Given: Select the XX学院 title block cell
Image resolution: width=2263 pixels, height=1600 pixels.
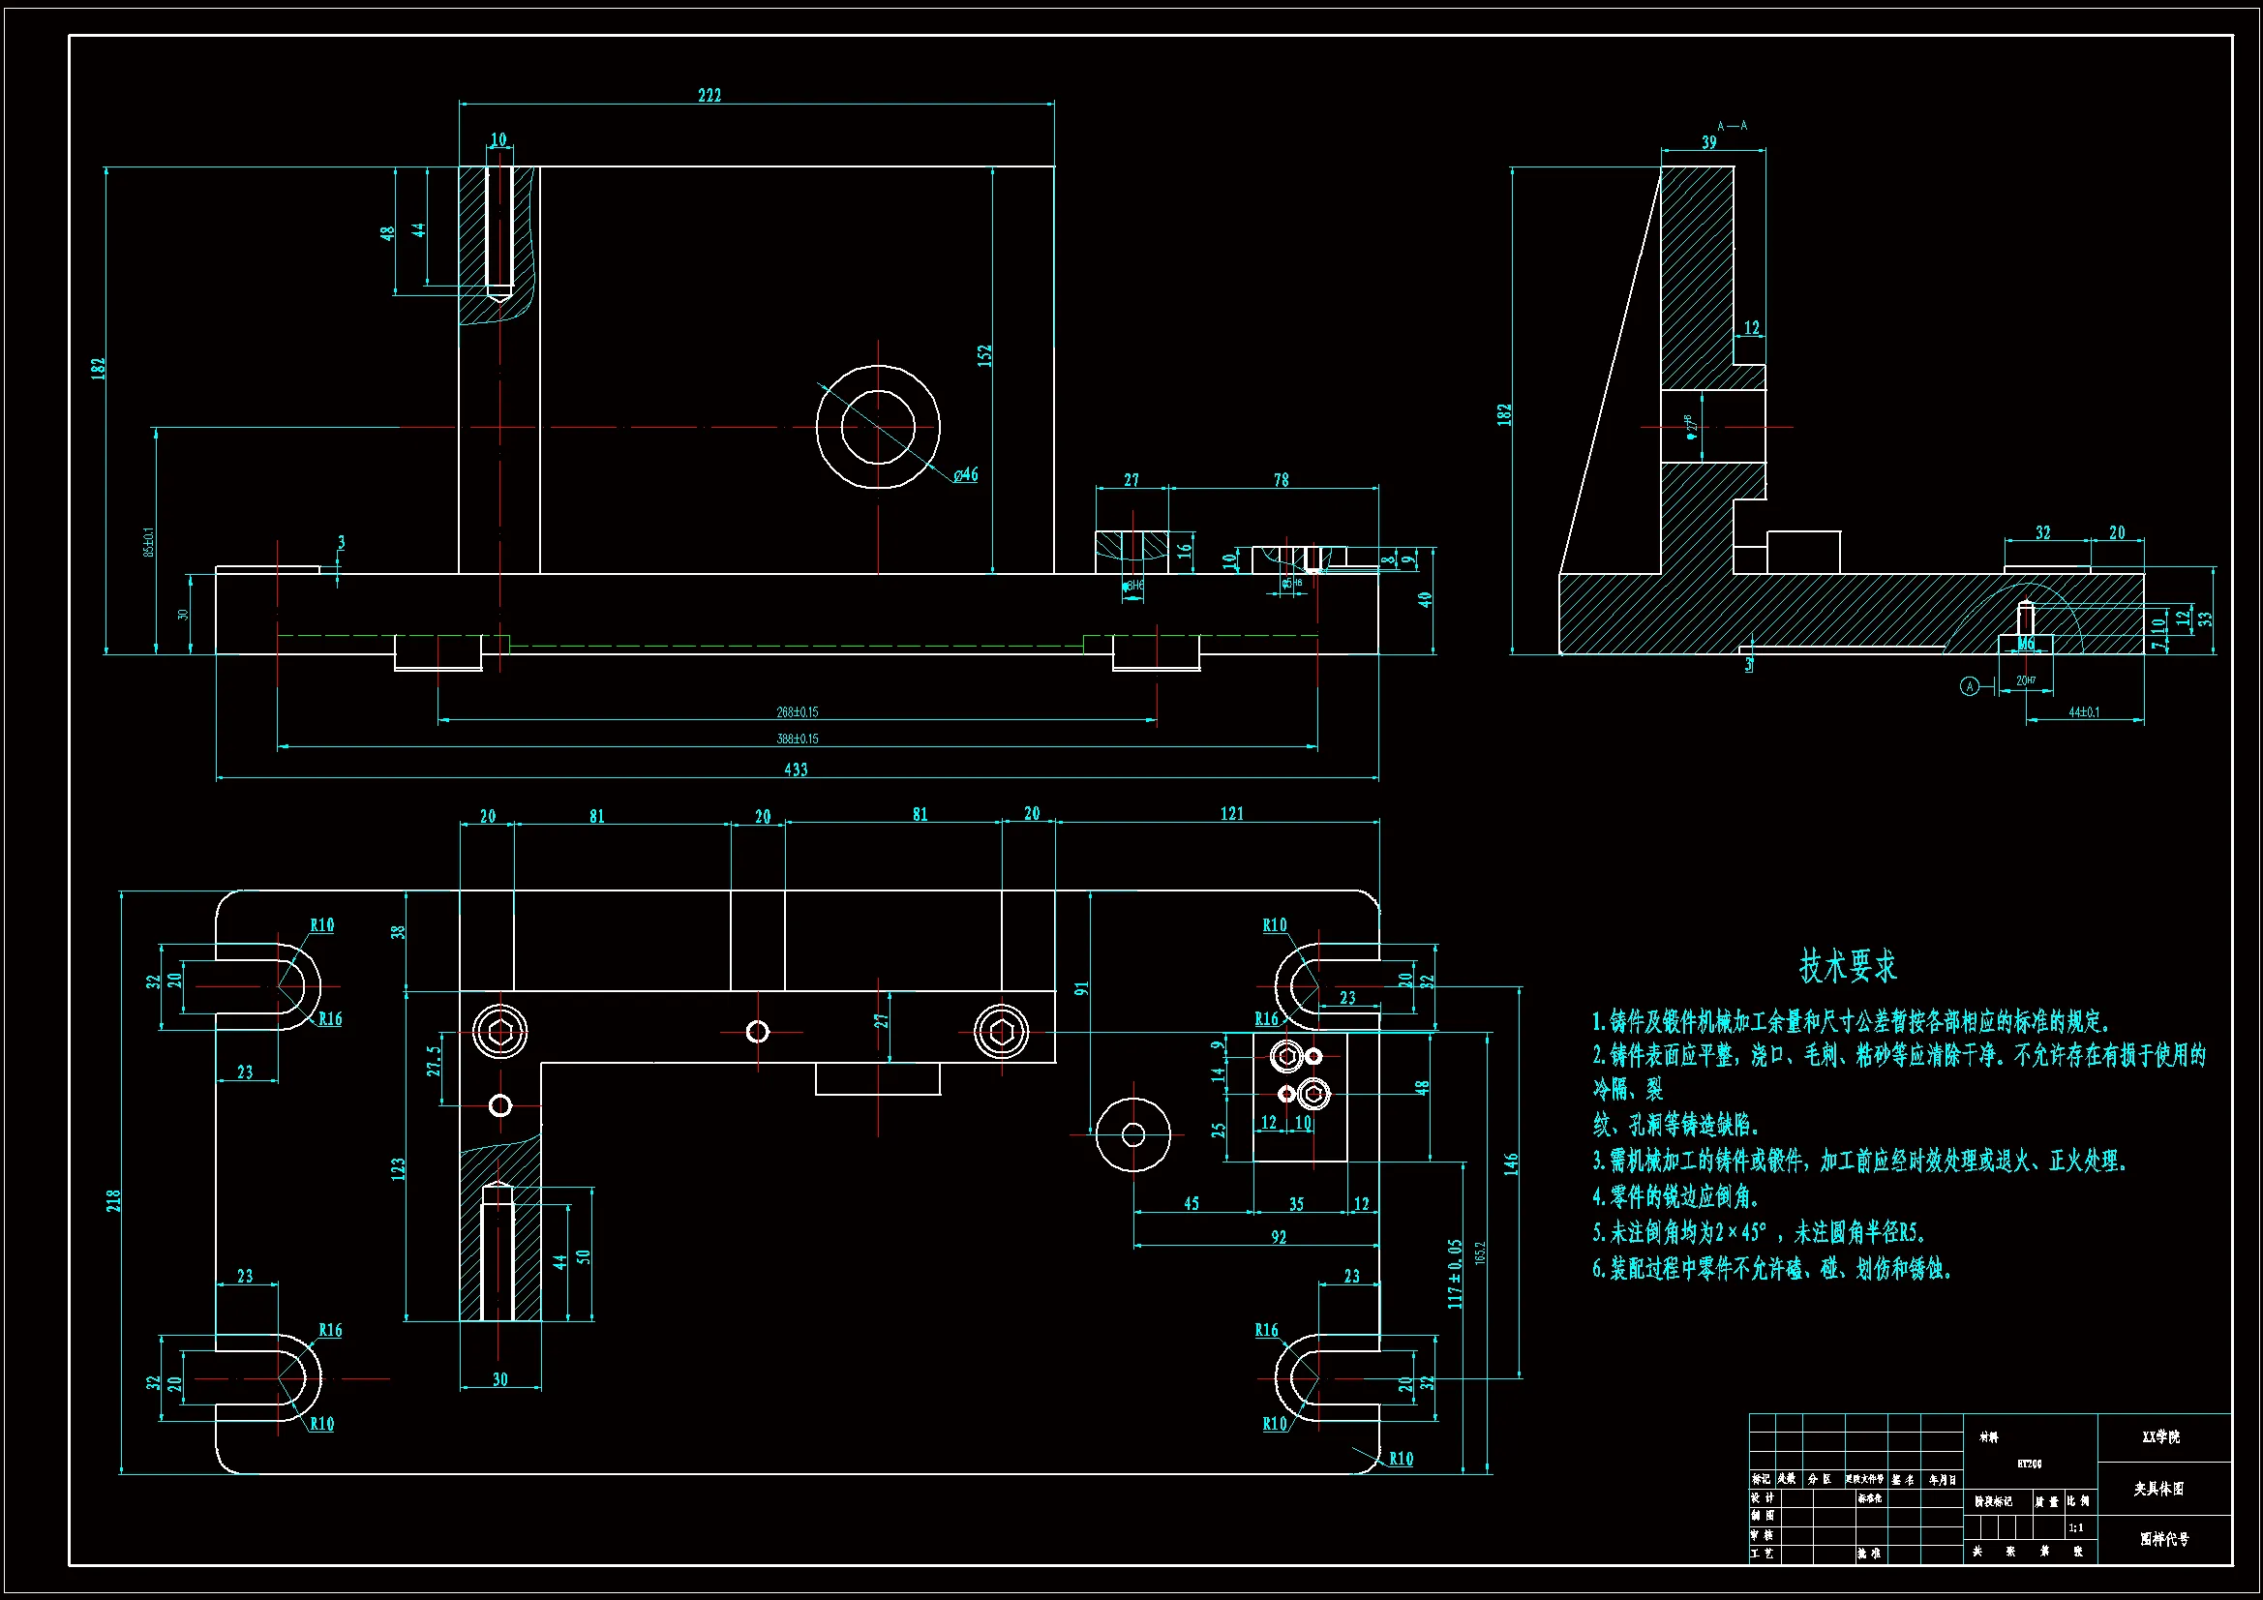Looking at the screenshot, I should pyautogui.click(x=2160, y=1437).
